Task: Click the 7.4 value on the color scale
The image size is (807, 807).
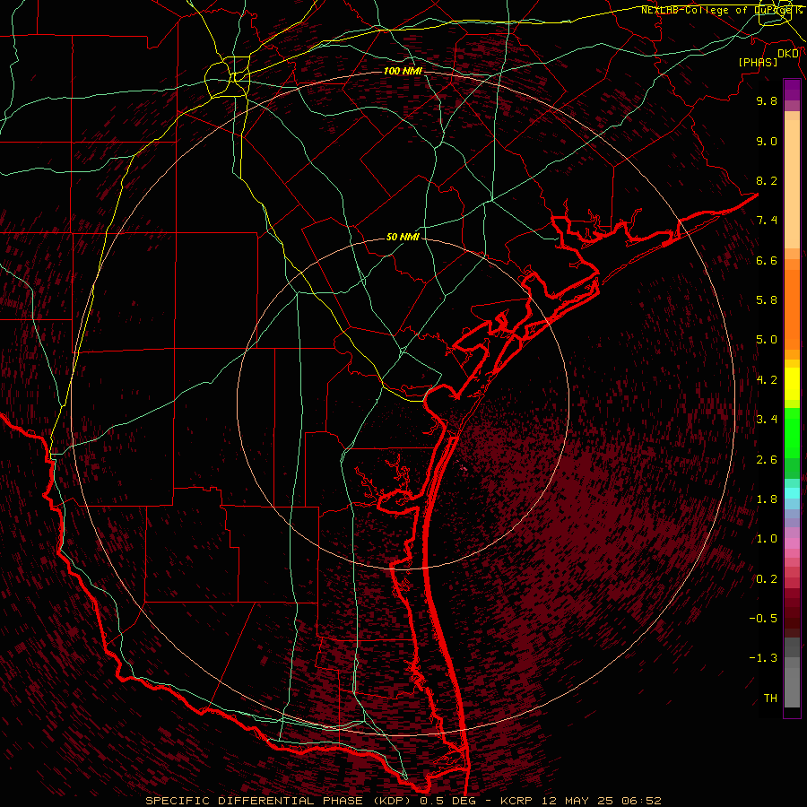Action: (x=767, y=221)
